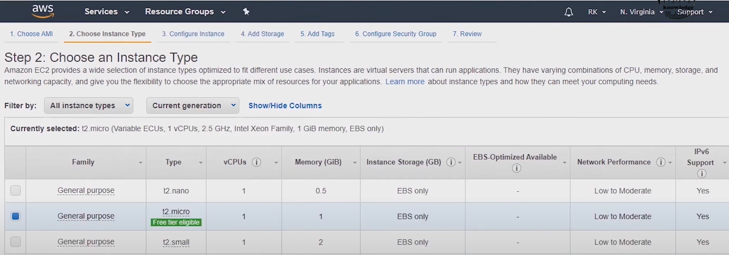This screenshot has height=255, width=729.
Task: Click the t2.nano type text
Action: [x=176, y=191]
